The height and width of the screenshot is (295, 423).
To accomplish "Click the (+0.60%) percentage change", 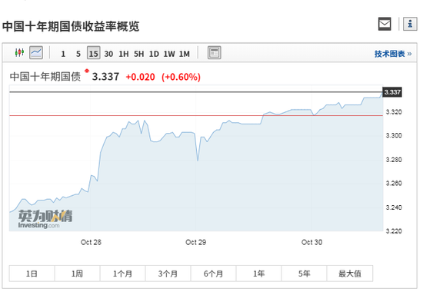I will 181,77.
